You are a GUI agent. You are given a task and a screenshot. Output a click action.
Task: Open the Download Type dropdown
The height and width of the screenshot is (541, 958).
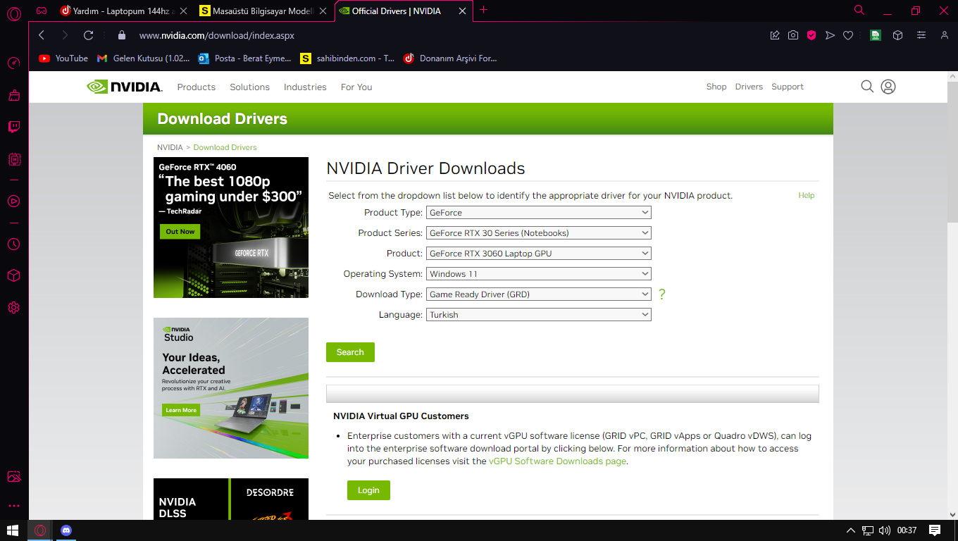539,294
